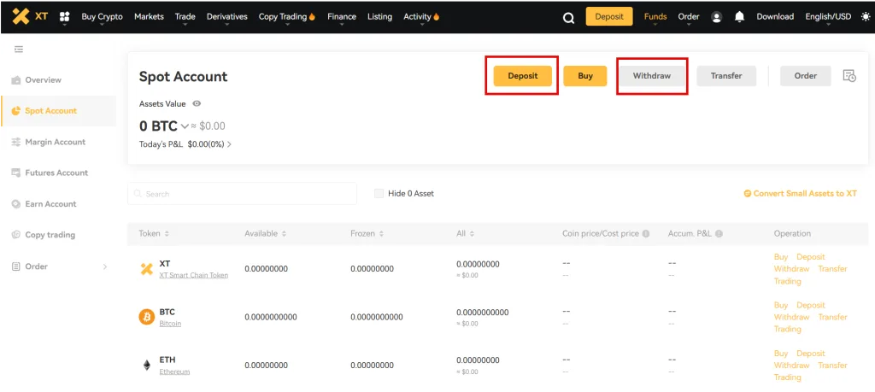Click Buy link in ETH row
The image size is (875, 392).
click(781, 354)
